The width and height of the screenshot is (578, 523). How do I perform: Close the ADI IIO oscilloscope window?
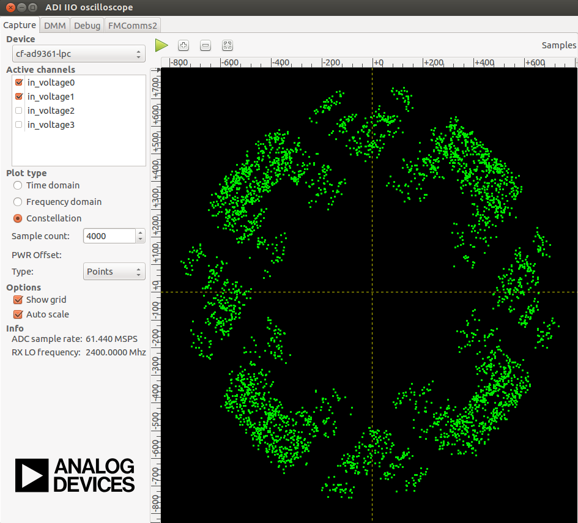click(10, 7)
